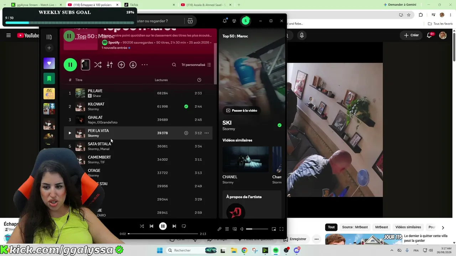Screen dimensions: 456x256
Task: Select the GHALAT track title
Action: coord(95,117)
